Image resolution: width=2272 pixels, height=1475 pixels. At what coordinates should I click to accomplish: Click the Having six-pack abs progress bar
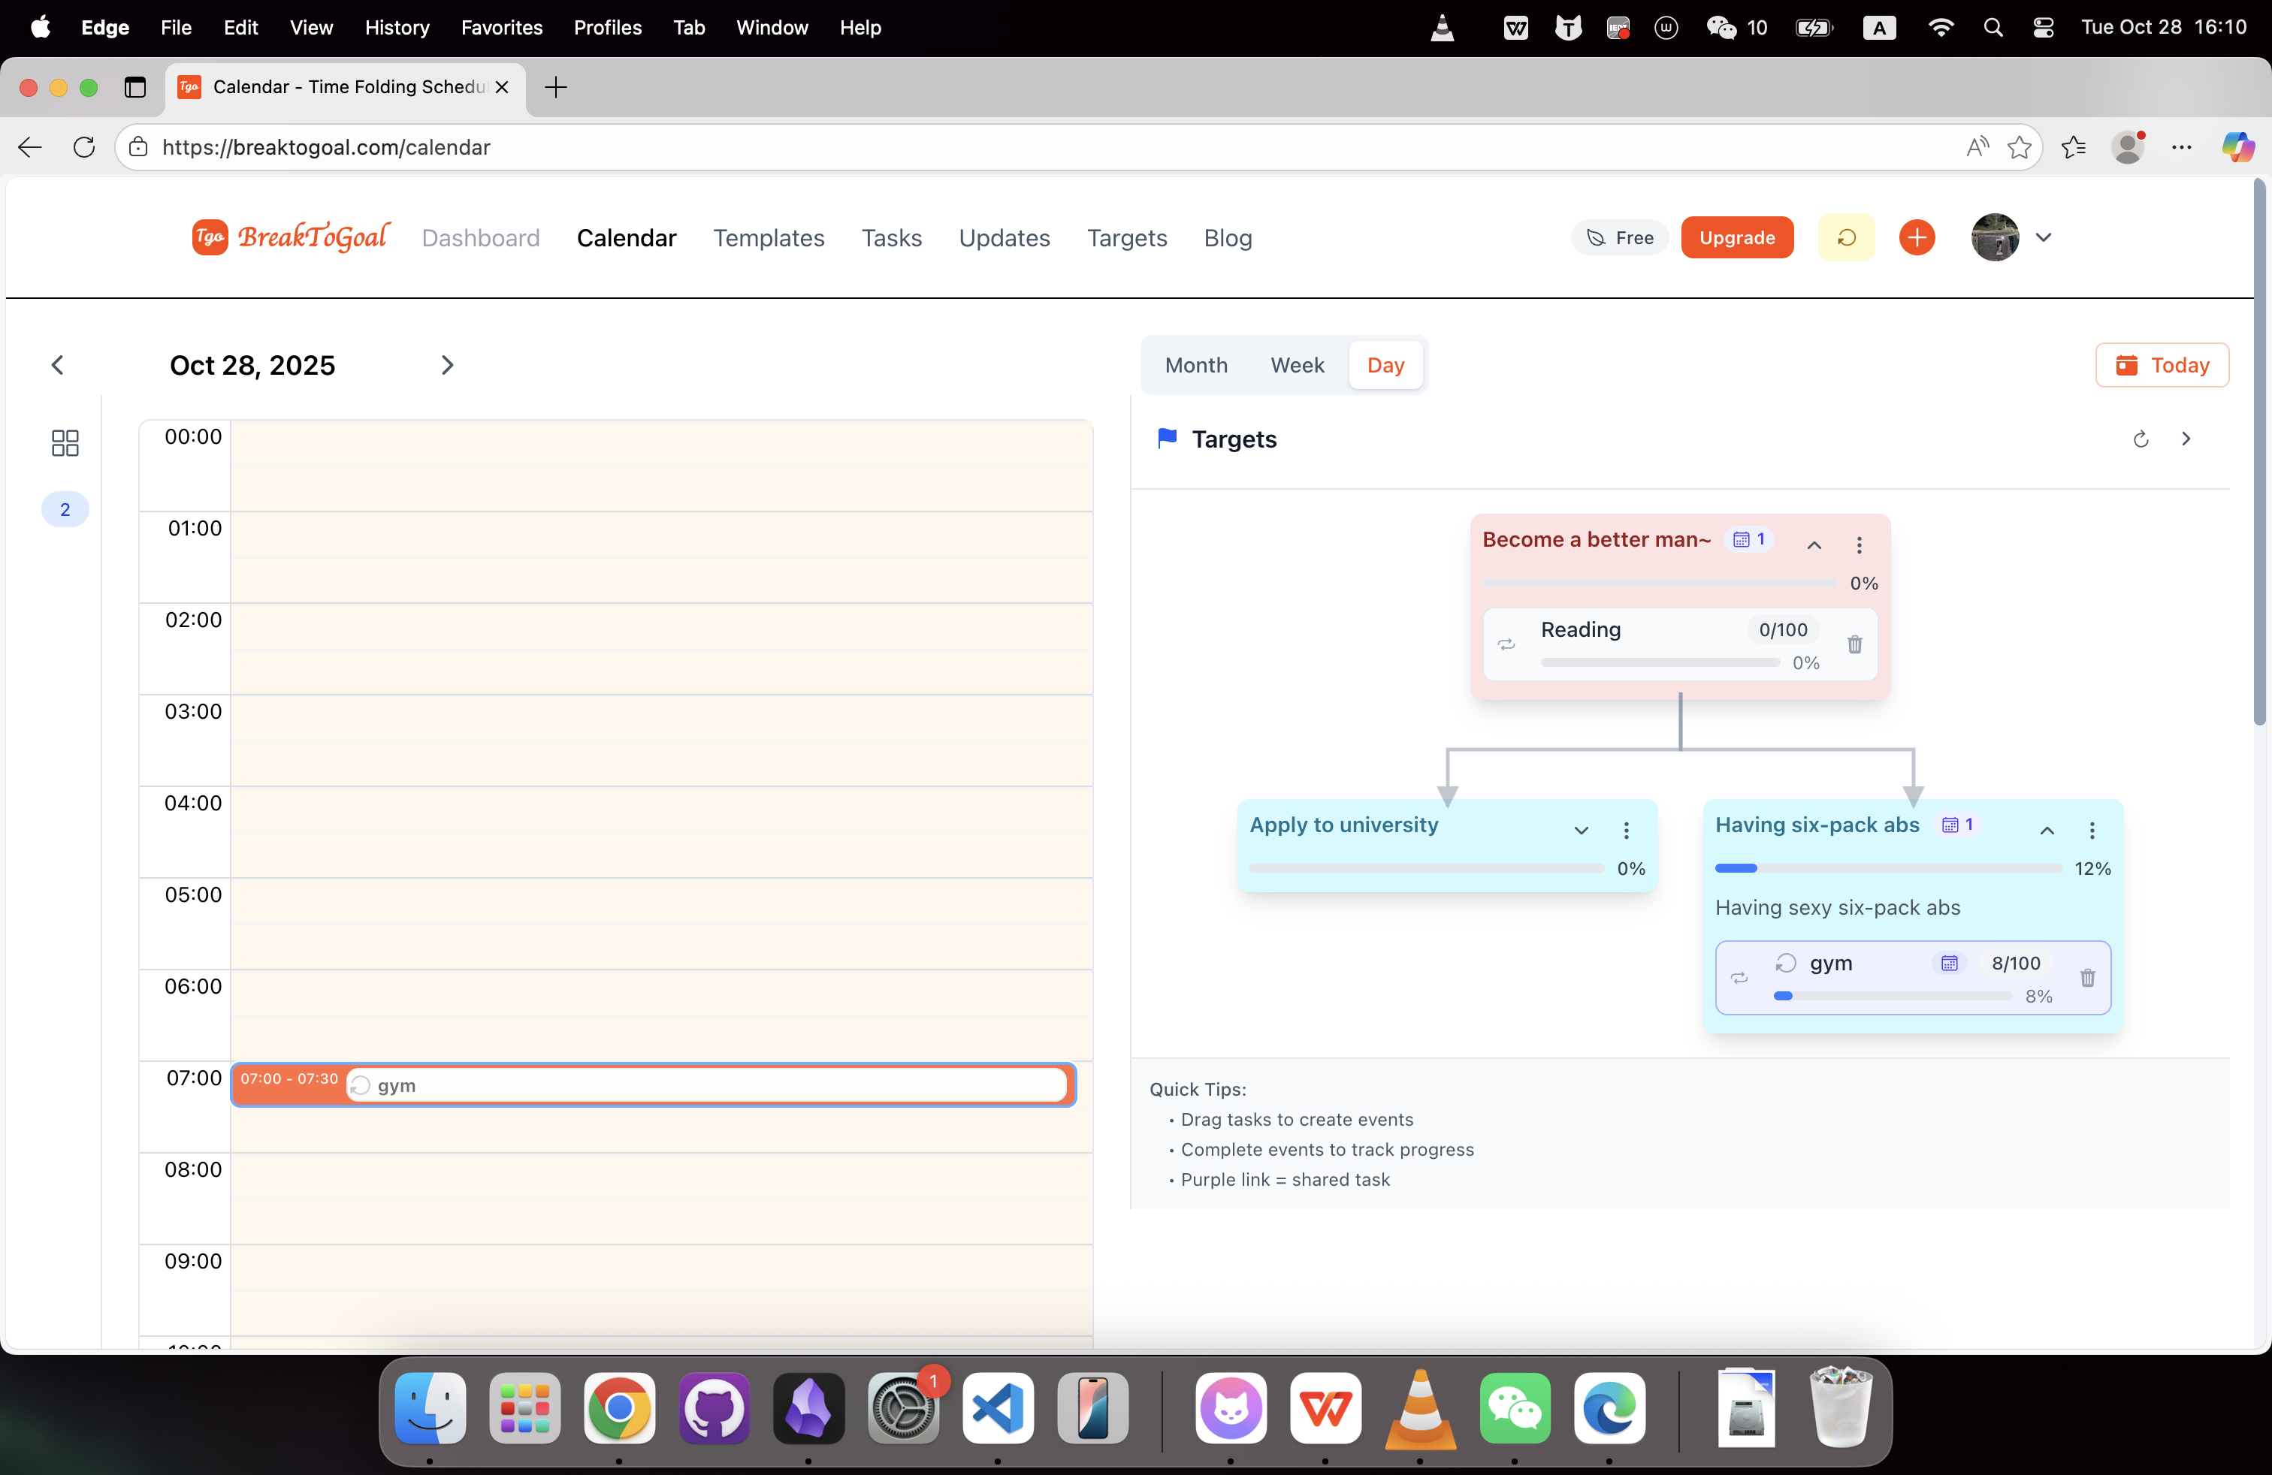(x=1887, y=868)
